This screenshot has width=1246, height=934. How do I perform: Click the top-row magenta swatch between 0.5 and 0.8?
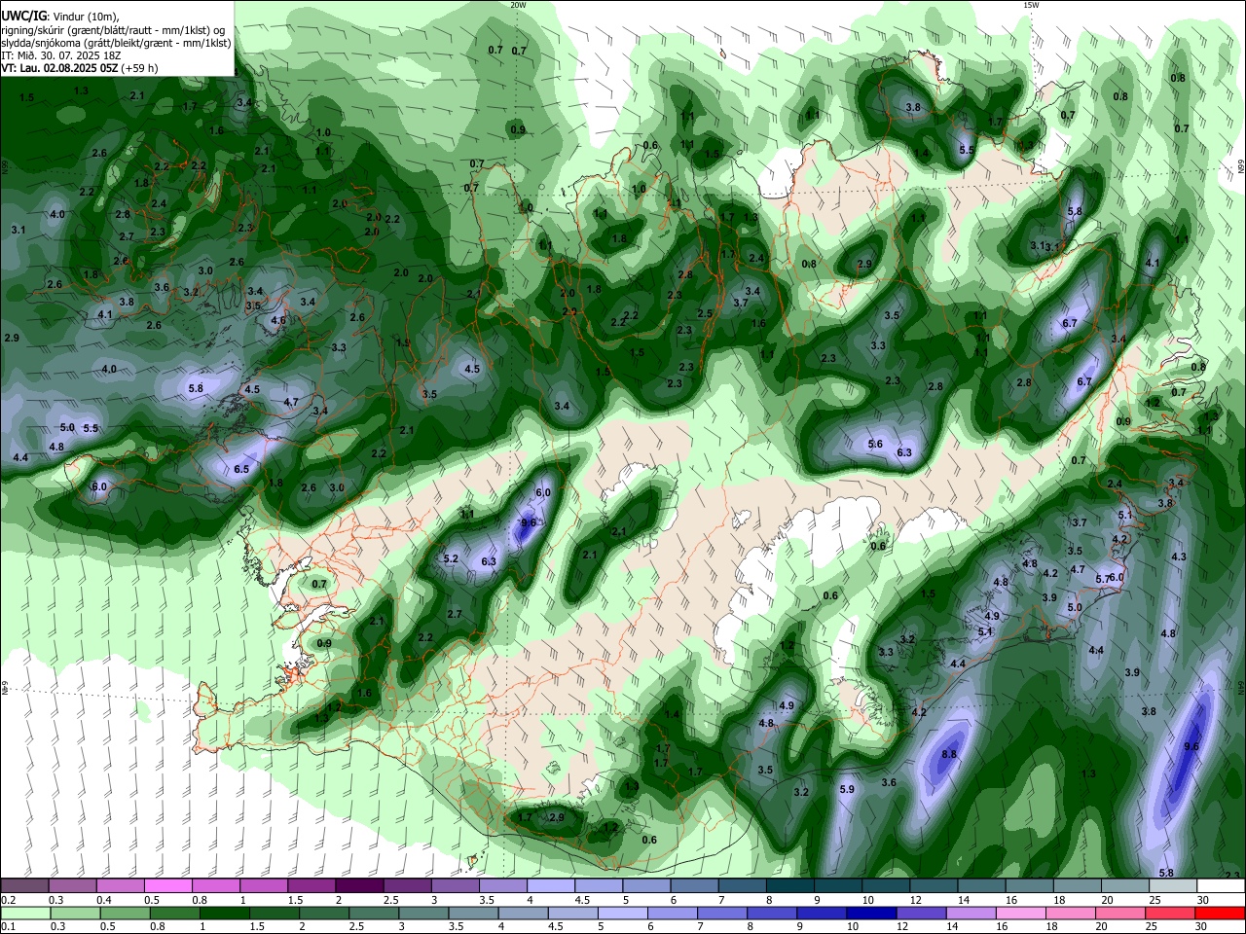pyautogui.click(x=168, y=886)
